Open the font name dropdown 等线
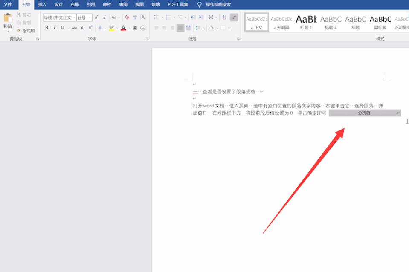The height and width of the screenshot is (272, 409). coord(74,17)
